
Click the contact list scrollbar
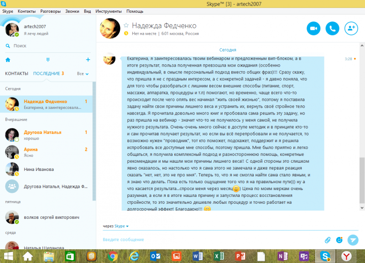tap(94, 141)
